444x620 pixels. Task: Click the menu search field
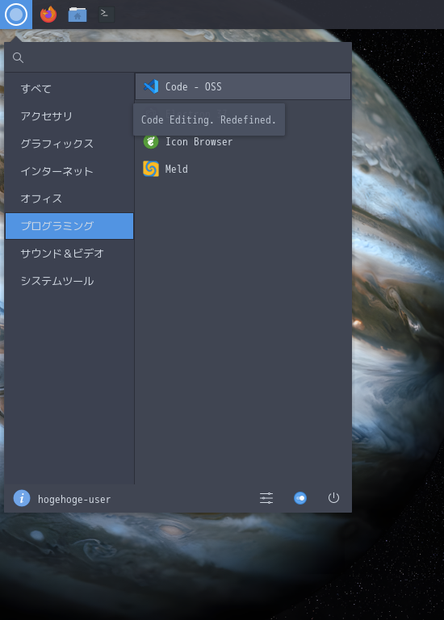point(178,58)
